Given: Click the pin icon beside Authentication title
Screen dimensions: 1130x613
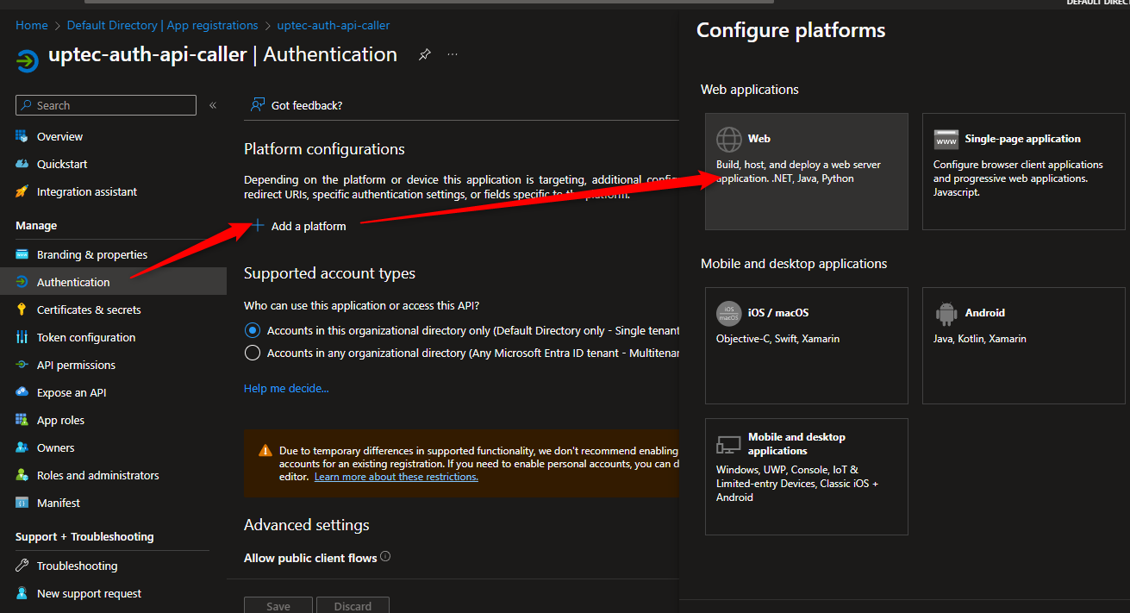Looking at the screenshot, I should tap(424, 54).
